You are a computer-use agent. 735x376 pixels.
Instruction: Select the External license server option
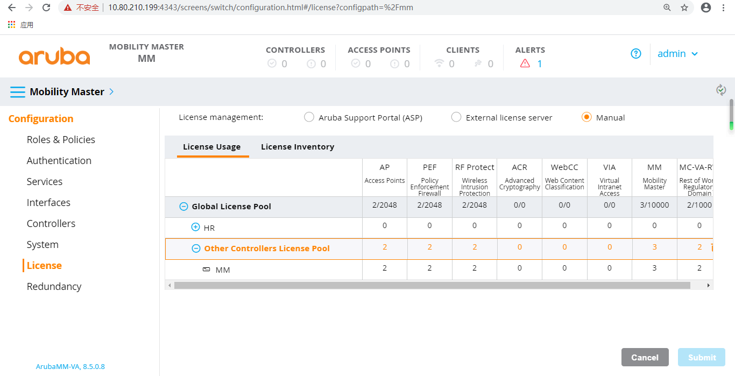(456, 117)
